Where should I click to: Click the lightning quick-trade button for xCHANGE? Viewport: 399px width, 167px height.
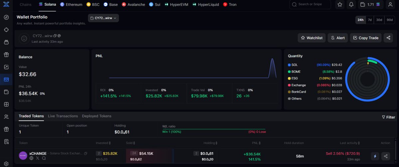click(x=375, y=156)
